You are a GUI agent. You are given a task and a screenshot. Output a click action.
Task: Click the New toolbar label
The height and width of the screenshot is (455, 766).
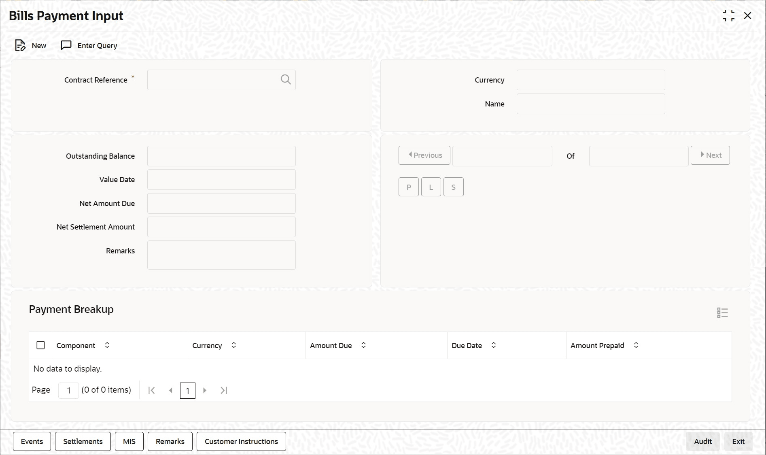(x=39, y=45)
